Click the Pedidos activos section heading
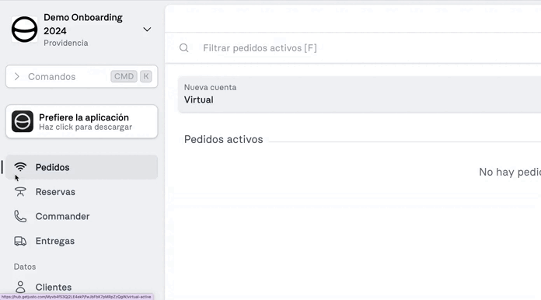The height and width of the screenshot is (300, 541). (224, 139)
